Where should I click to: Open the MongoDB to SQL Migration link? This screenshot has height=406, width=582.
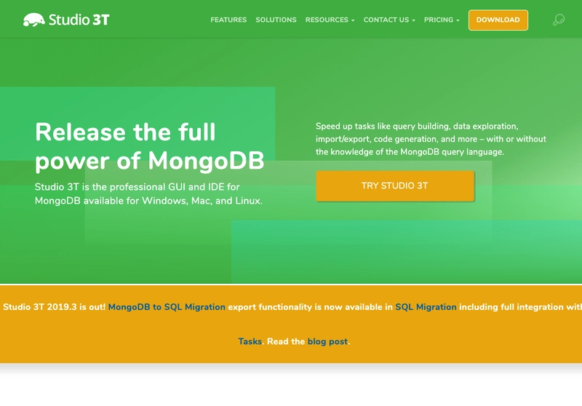(167, 307)
